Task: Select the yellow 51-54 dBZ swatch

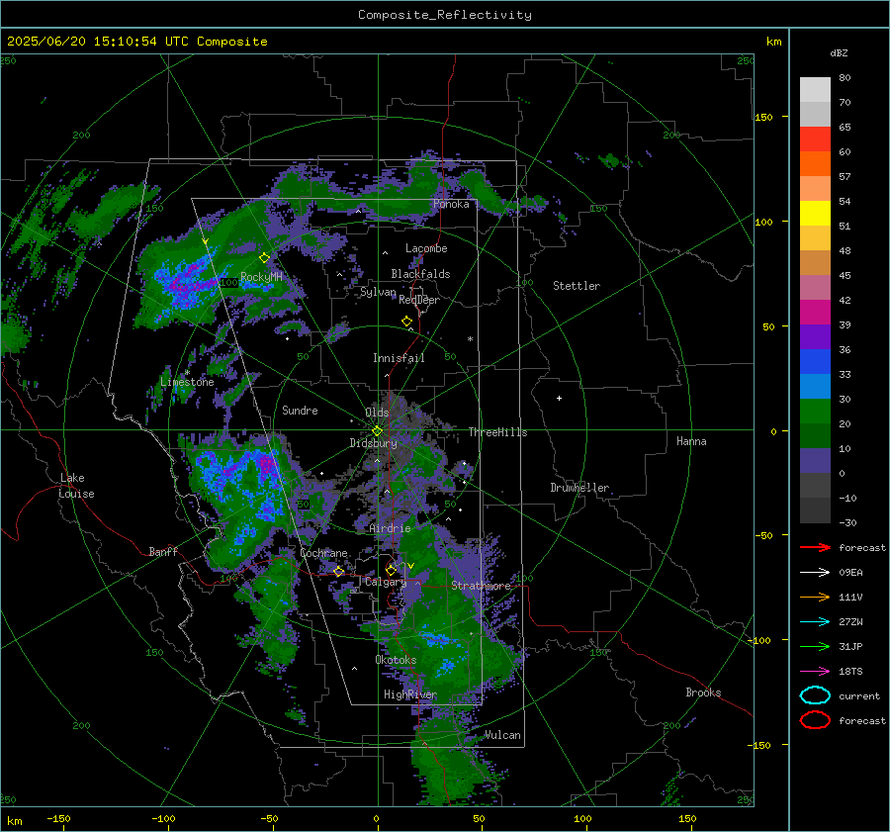Action: tap(815, 214)
